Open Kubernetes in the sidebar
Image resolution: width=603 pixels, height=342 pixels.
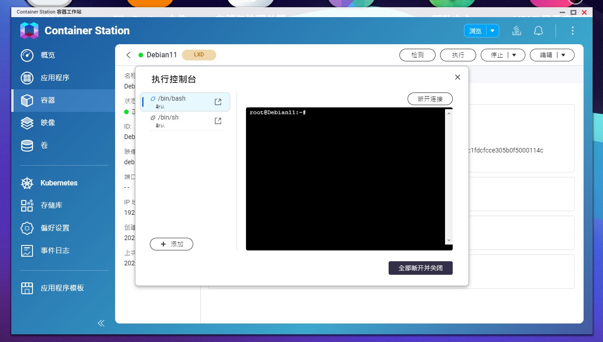coord(59,183)
